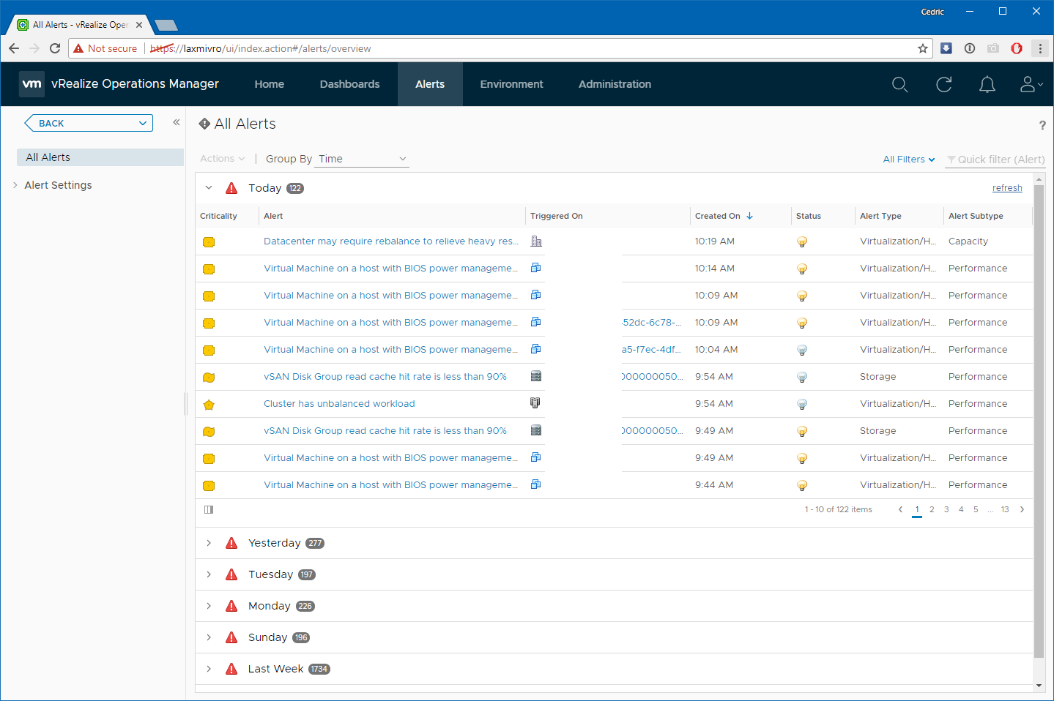Open the user account menu icon
1054x701 pixels.
pyautogui.click(x=1030, y=85)
